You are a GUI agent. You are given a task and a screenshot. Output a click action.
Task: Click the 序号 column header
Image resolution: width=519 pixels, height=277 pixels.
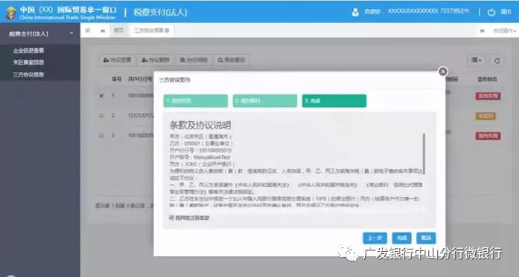click(x=116, y=79)
